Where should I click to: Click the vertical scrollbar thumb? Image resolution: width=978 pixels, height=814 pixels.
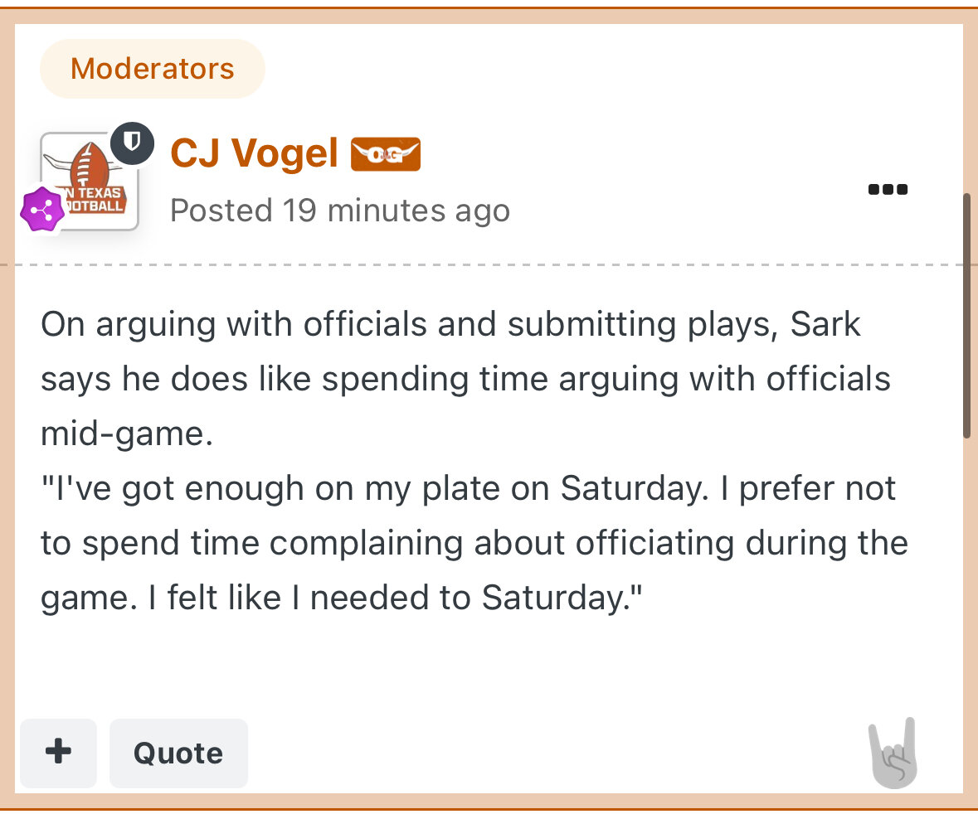click(x=966, y=315)
